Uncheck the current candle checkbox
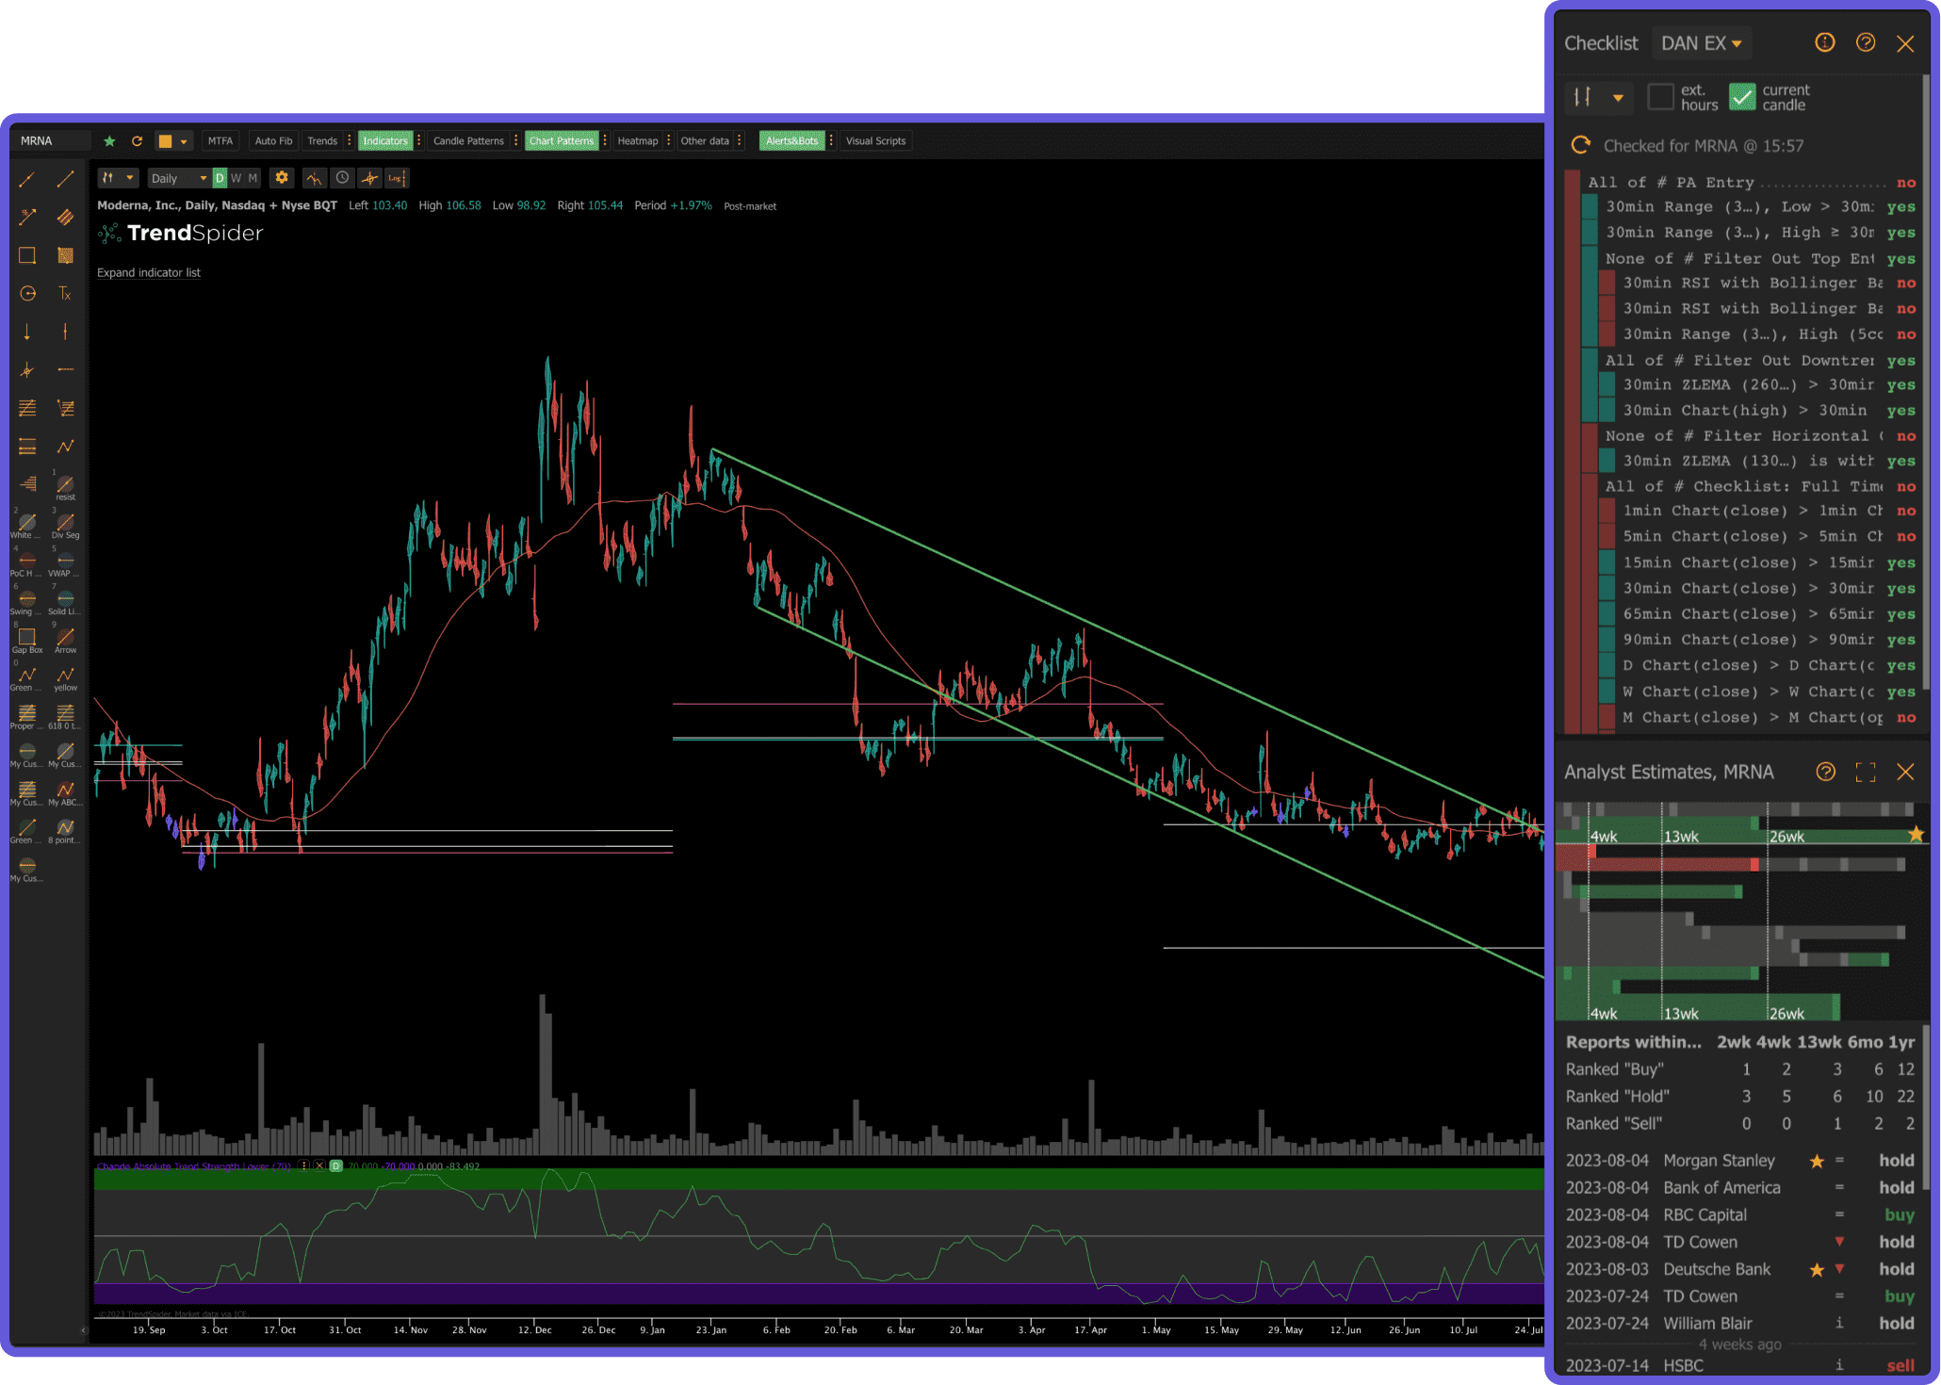1941x1385 pixels. (1742, 97)
